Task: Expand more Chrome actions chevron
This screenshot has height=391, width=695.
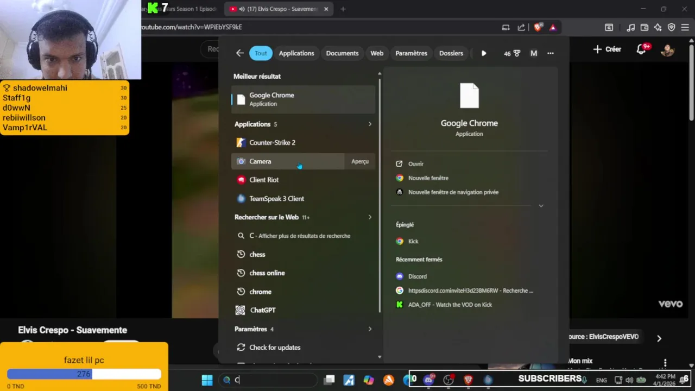Action: [x=541, y=206]
